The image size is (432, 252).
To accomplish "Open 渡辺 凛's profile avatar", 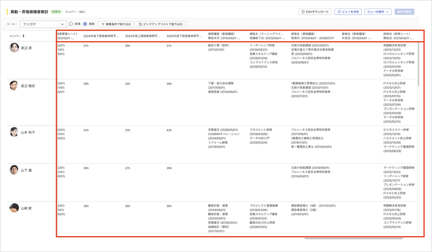I will [x=14, y=47].
